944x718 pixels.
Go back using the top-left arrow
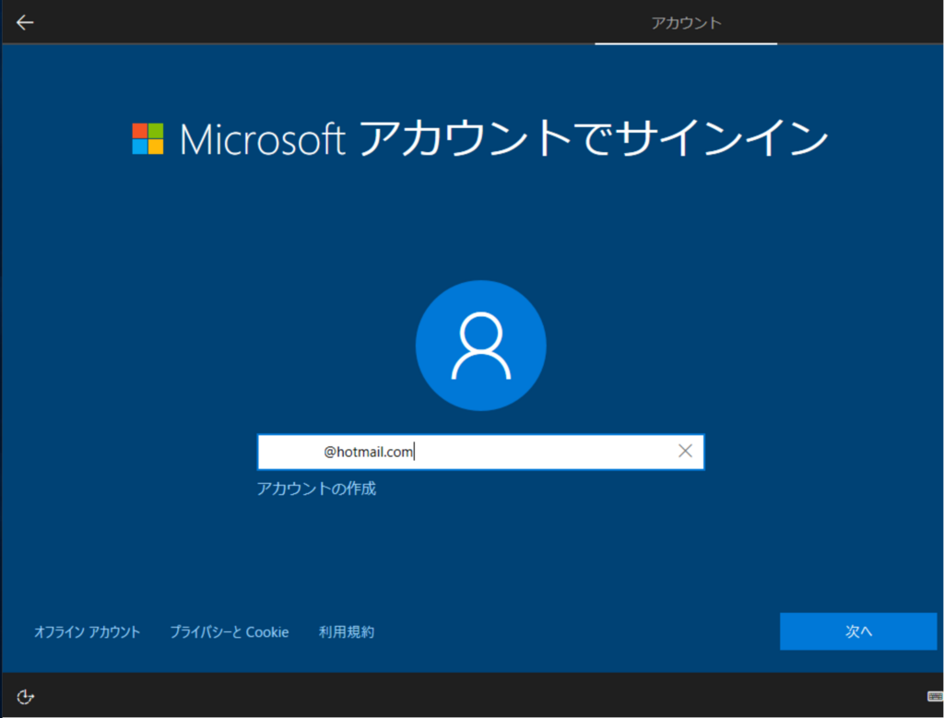25,23
